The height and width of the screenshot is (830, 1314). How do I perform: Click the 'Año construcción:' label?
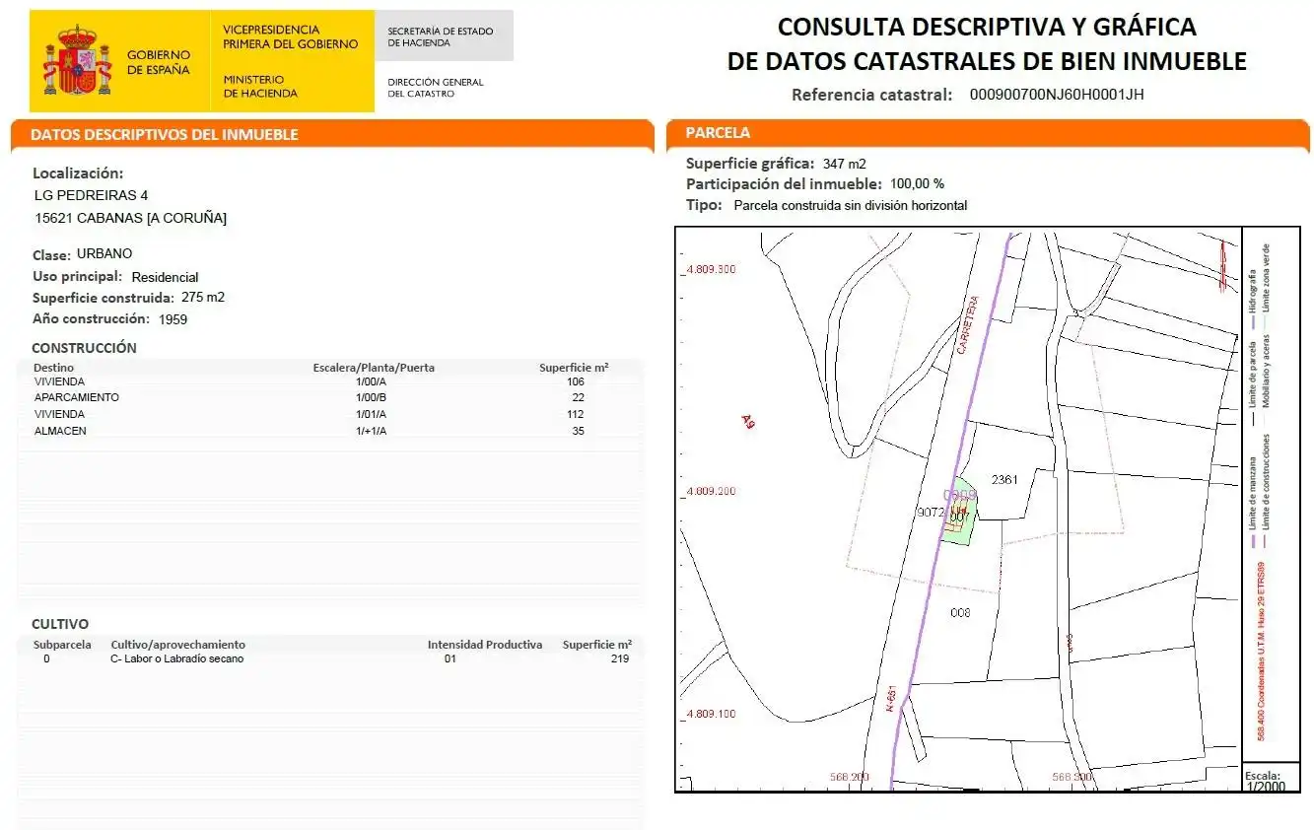tap(91, 318)
